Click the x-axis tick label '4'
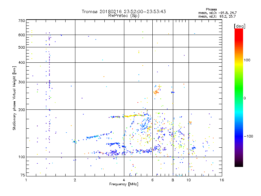 [124, 180]
